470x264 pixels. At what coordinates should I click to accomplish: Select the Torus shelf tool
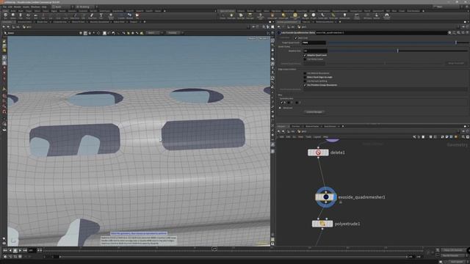coord(28,15)
